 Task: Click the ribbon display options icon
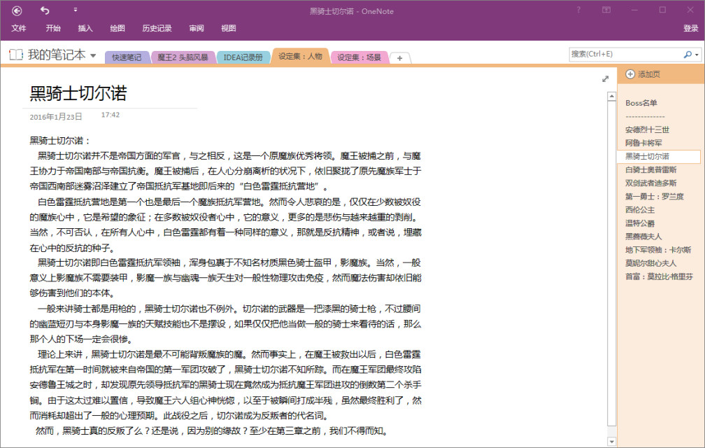coord(605,10)
